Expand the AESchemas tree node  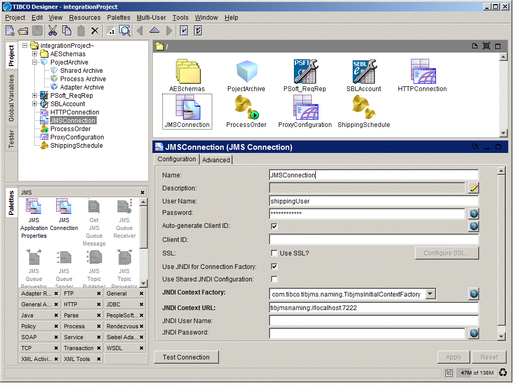[35, 54]
